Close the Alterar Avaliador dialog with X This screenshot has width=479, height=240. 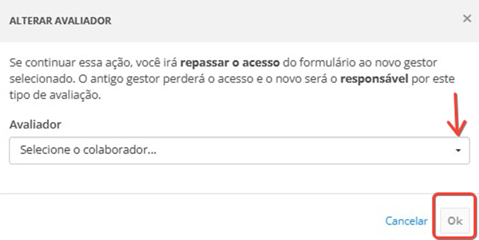pos(467,18)
